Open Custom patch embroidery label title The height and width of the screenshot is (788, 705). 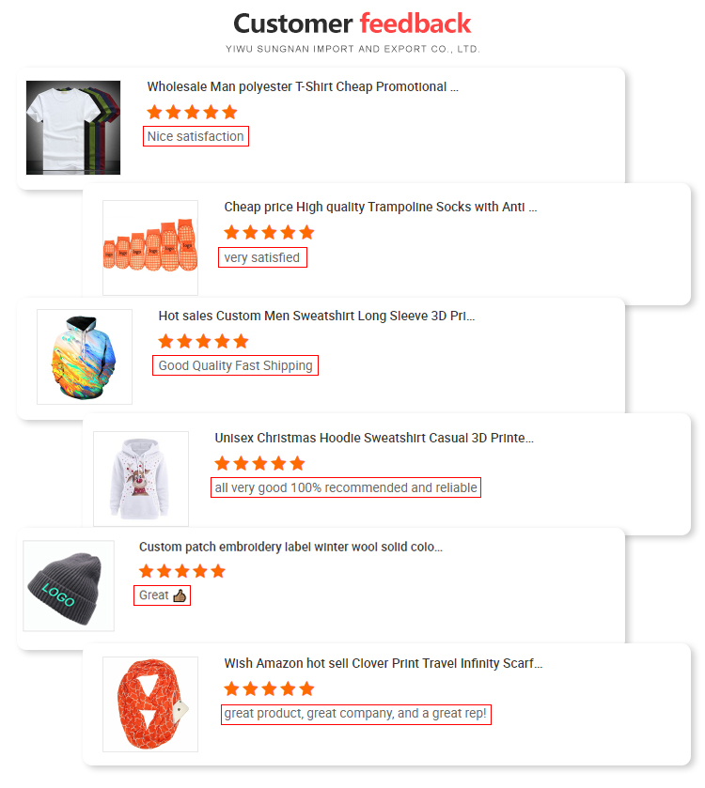click(290, 547)
